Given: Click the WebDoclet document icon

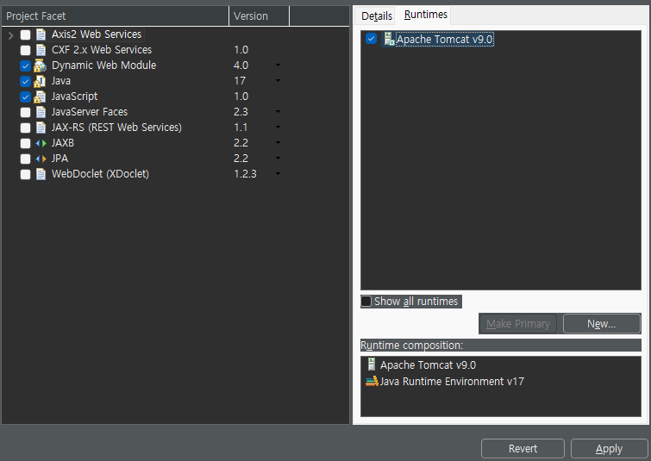Looking at the screenshot, I should pyautogui.click(x=41, y=174).
